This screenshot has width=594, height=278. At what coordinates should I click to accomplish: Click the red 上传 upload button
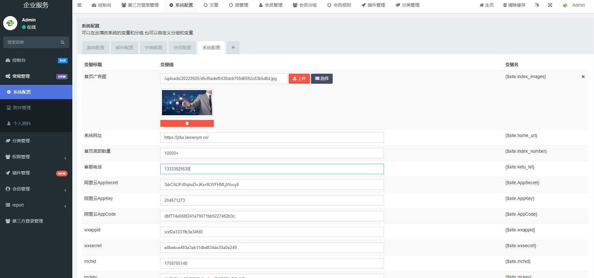tap(299, 78)
